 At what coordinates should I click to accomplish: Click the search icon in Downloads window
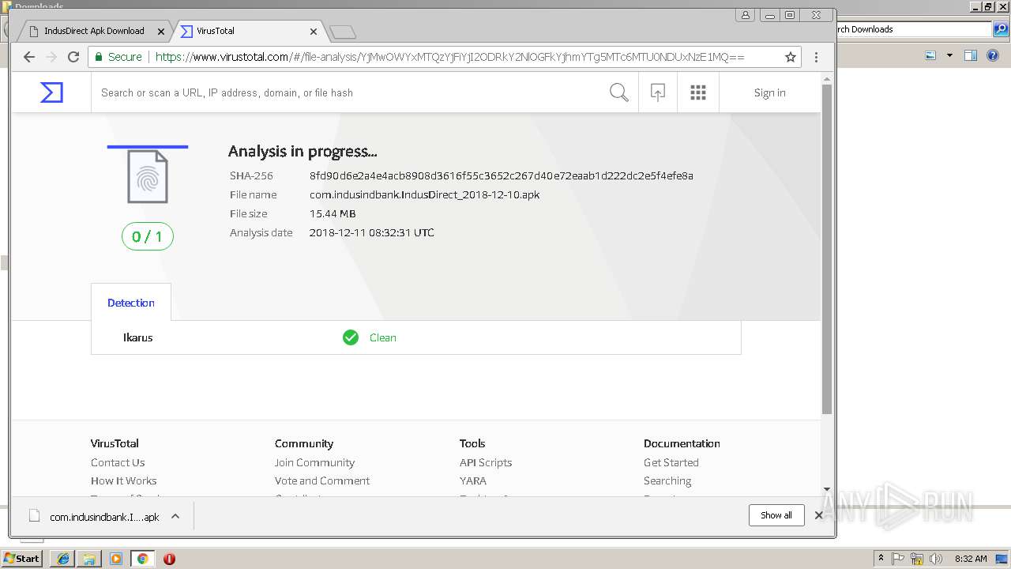coord(1001,29)
